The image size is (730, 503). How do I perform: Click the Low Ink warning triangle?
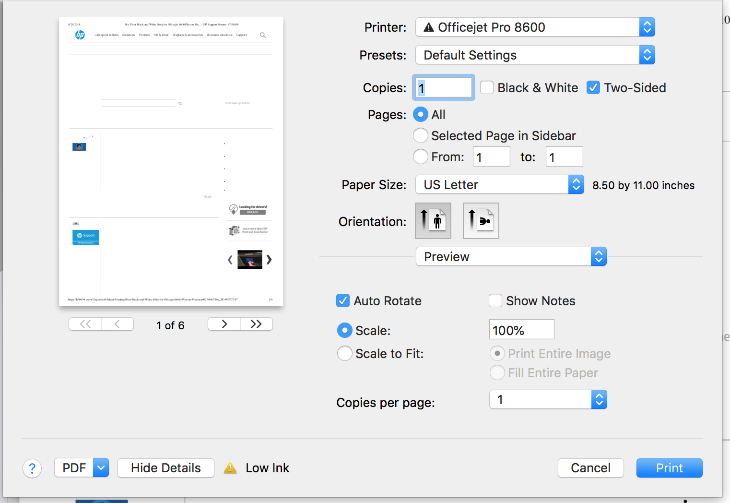[x=231, y=467]
